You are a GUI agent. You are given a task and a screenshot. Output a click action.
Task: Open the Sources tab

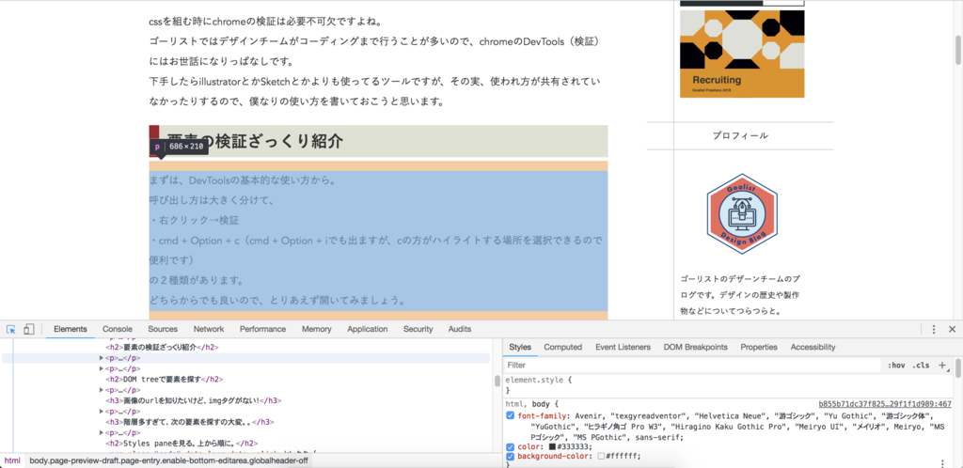point(163,329)
